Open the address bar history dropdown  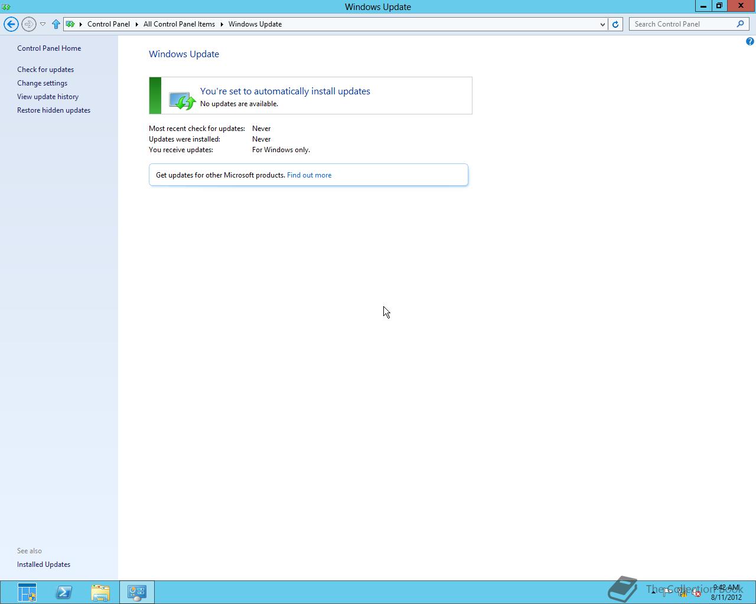tap(602, 24)
